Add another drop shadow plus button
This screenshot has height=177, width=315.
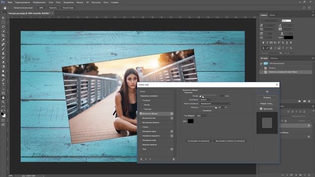tap(172, 149)
